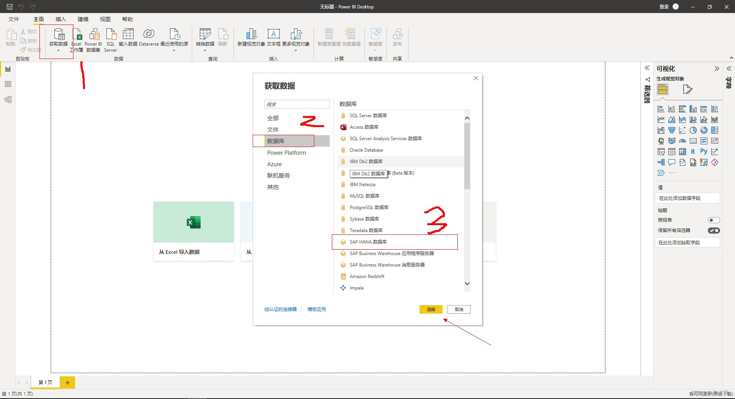This screenshot has width=735, height=399.
Task: Select the SQL Server ribbon icon
Action: (111, 34)
